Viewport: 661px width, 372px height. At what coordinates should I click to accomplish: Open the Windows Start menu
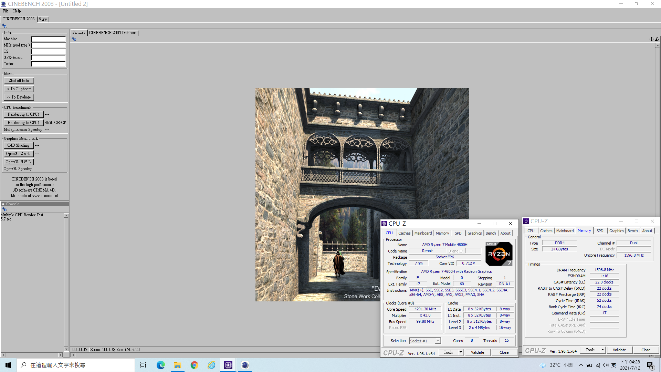tap(8, 365)
